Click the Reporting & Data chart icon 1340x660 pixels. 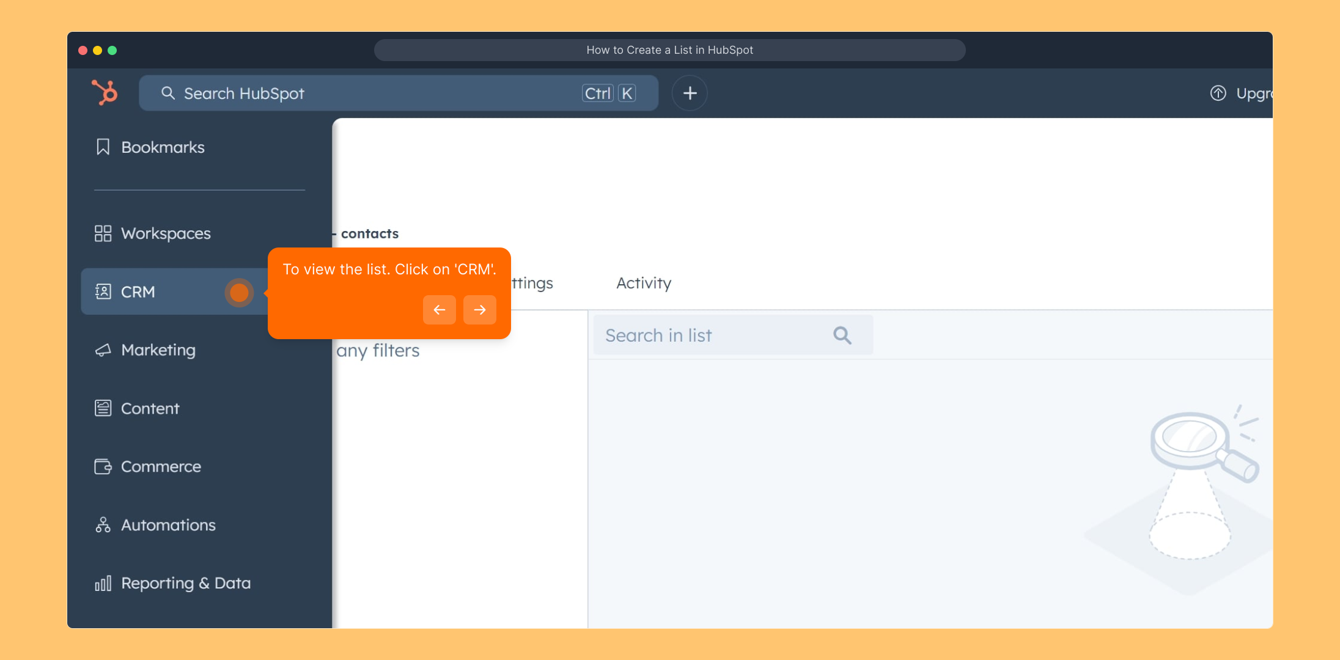(x=103, y=584)
